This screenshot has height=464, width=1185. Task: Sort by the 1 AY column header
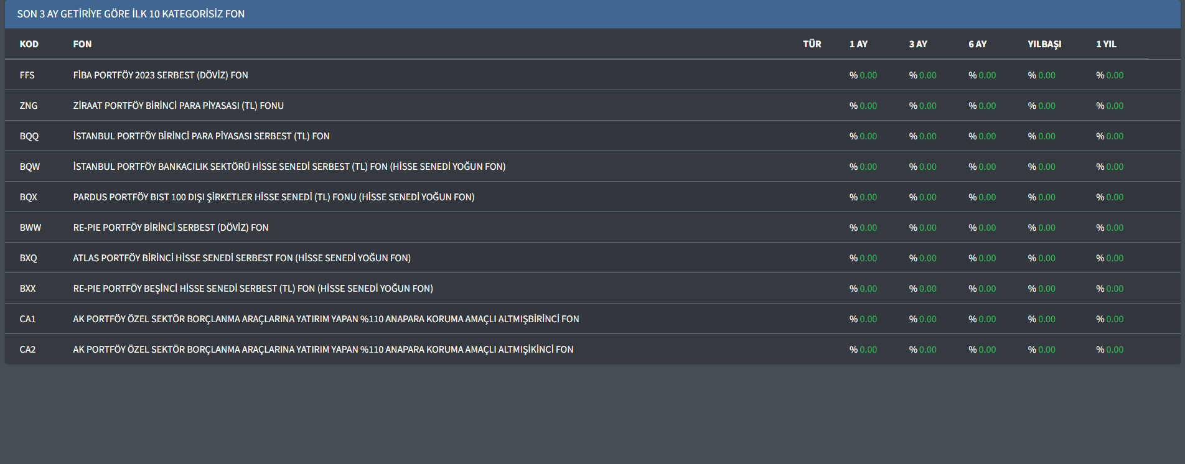(858, 44)
